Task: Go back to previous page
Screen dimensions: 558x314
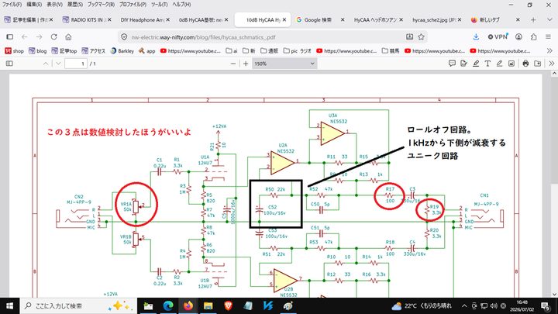Action: [x=25, y=36]
